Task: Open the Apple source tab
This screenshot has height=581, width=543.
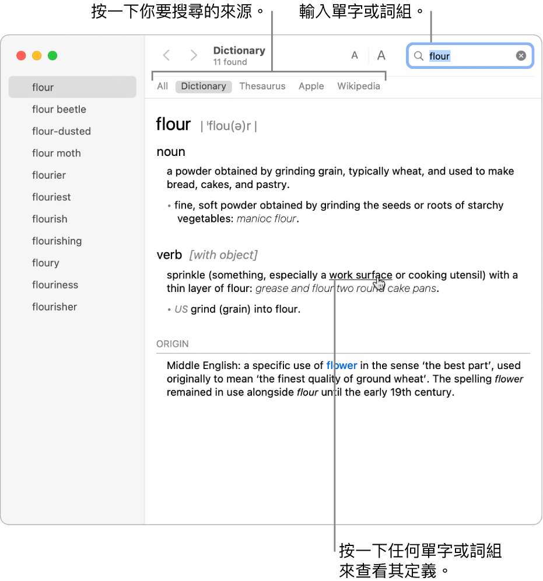Action: (x=311, y=86)
